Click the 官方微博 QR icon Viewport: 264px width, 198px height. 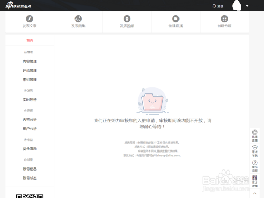click(255, 177)
